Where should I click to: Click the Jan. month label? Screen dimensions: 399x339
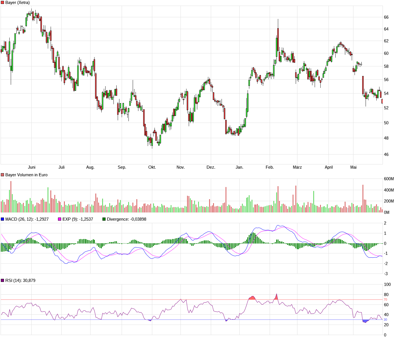pyautogui.click(x=239, y=167)
